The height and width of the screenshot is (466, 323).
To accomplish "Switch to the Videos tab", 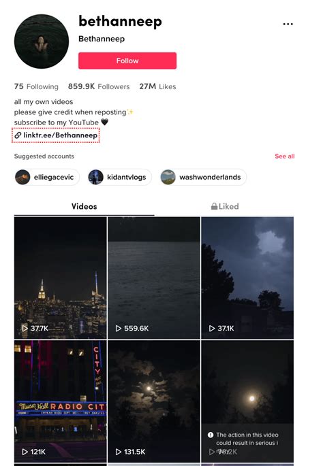I will (x=84, y=207).
